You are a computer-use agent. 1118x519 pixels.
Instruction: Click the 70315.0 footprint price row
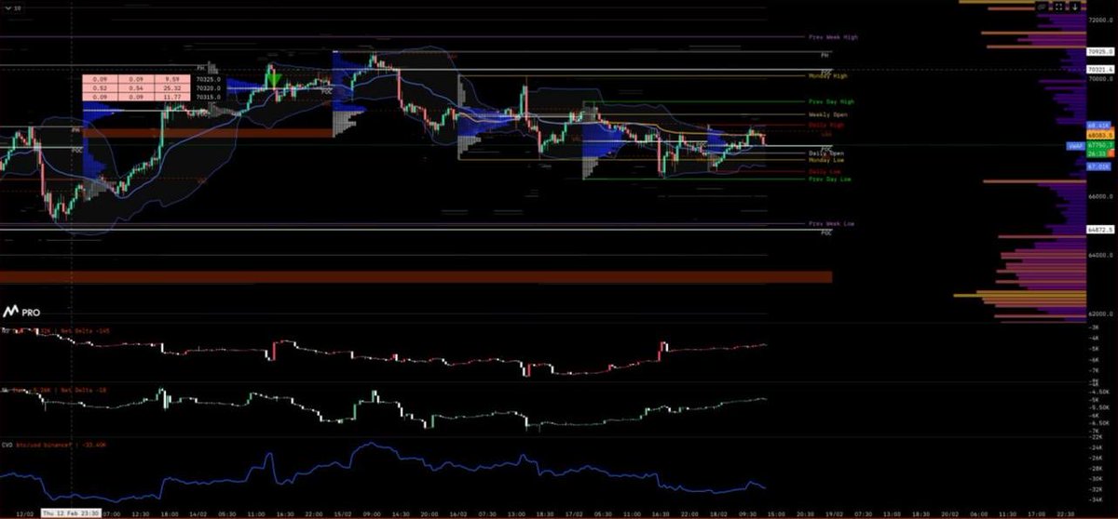point(209,97)
